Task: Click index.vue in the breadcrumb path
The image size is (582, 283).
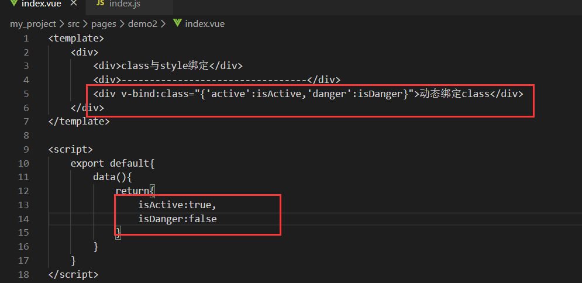Action: tap(205, 24)
